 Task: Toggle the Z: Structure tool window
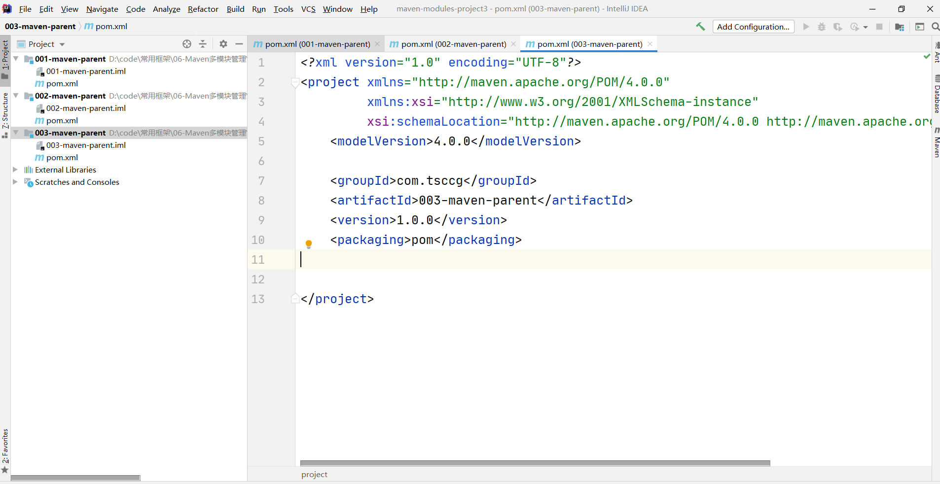(5, 115)
